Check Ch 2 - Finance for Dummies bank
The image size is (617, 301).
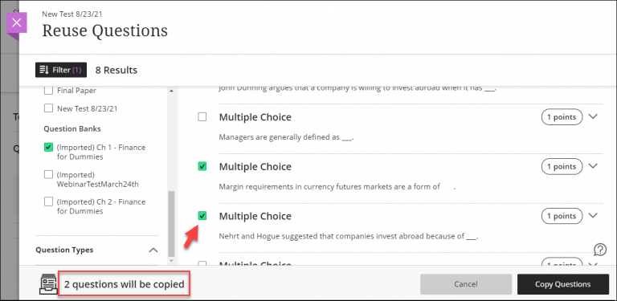(48, 201)
